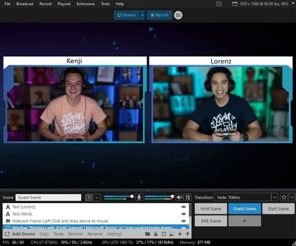Switch to the Start Scene
The height and width of the screenshot is (246, 296).
click(279, 209)
